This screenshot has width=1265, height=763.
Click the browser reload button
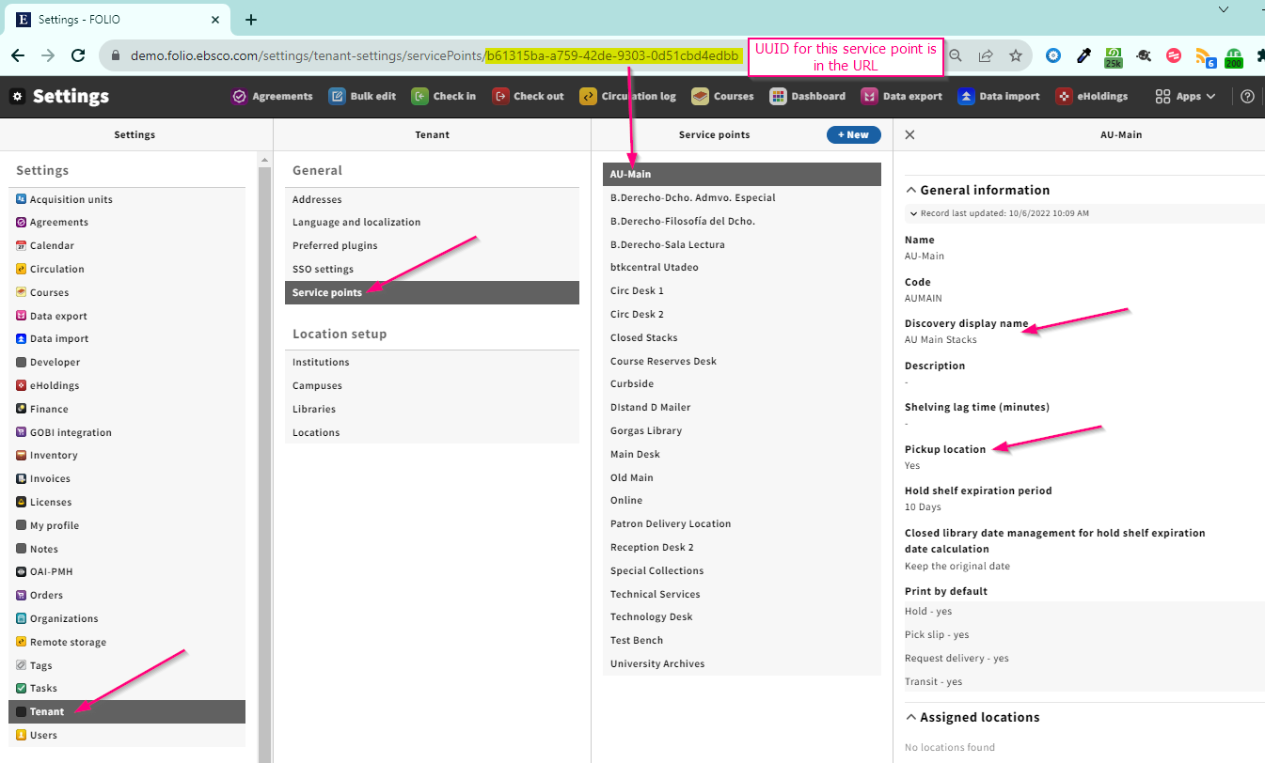click(78, 55)
